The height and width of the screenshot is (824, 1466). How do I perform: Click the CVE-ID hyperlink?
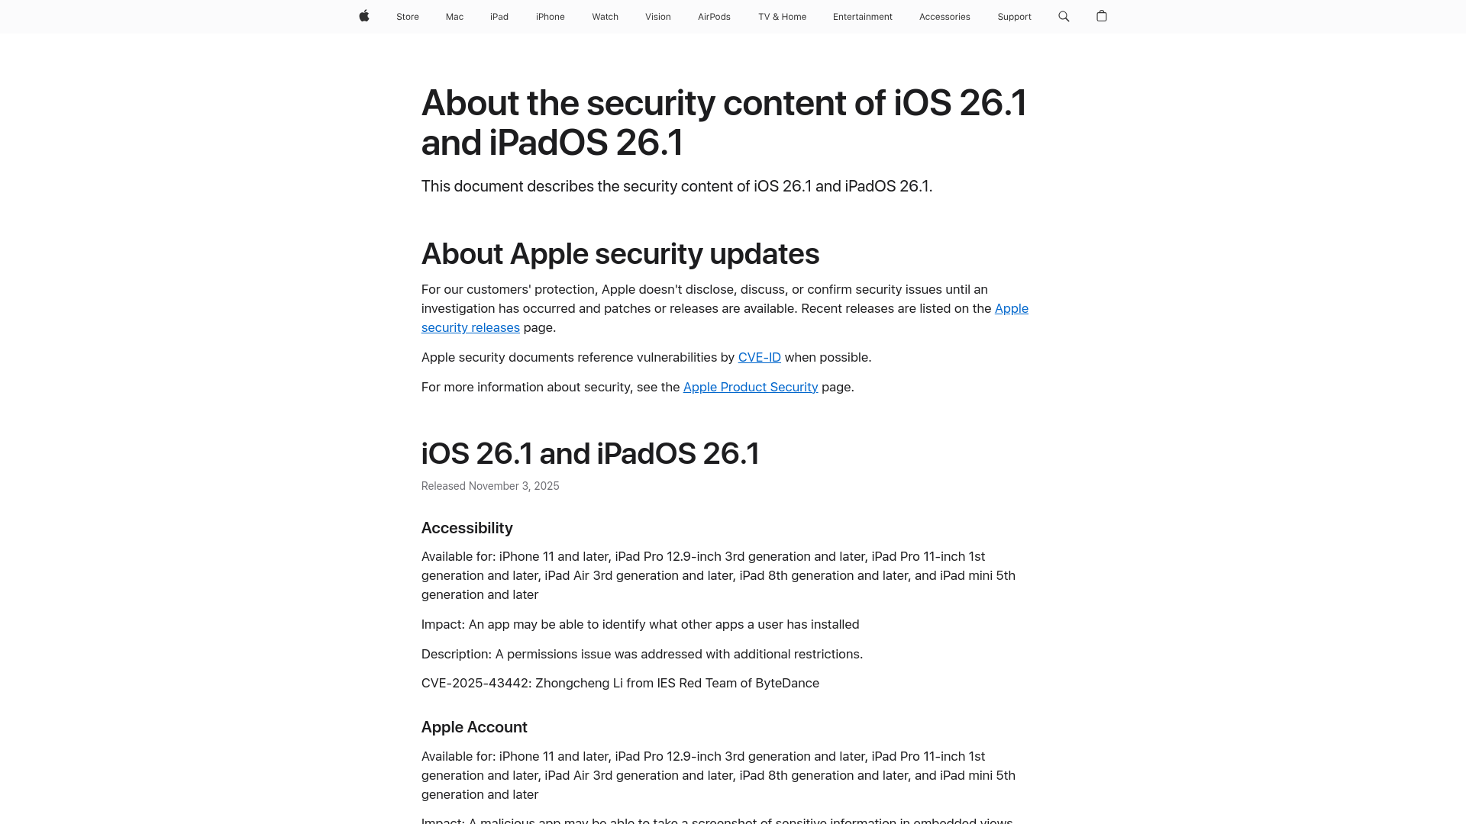[759, 357]
